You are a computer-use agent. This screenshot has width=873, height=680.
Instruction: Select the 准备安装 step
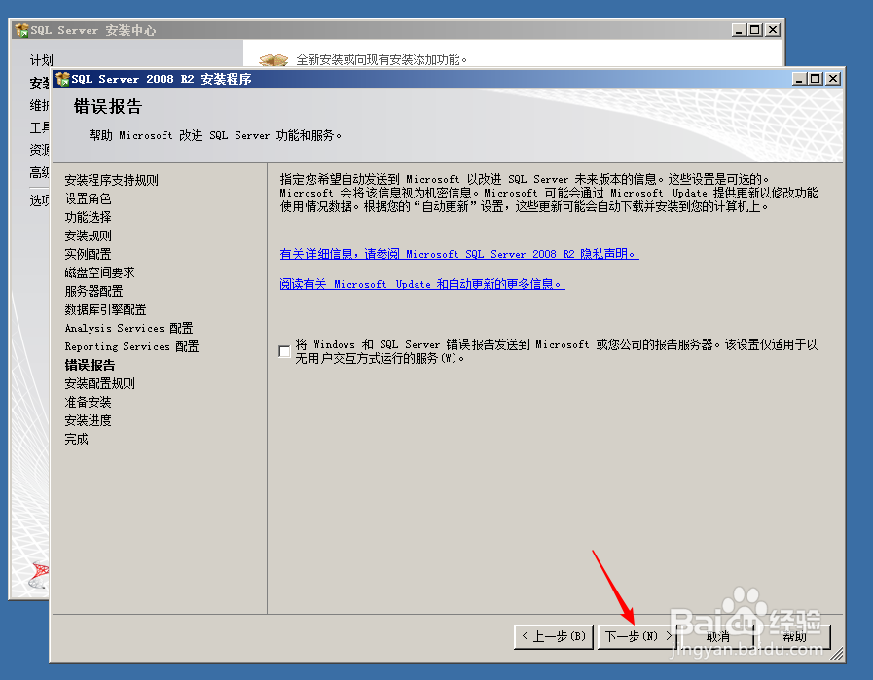[88, 402]
